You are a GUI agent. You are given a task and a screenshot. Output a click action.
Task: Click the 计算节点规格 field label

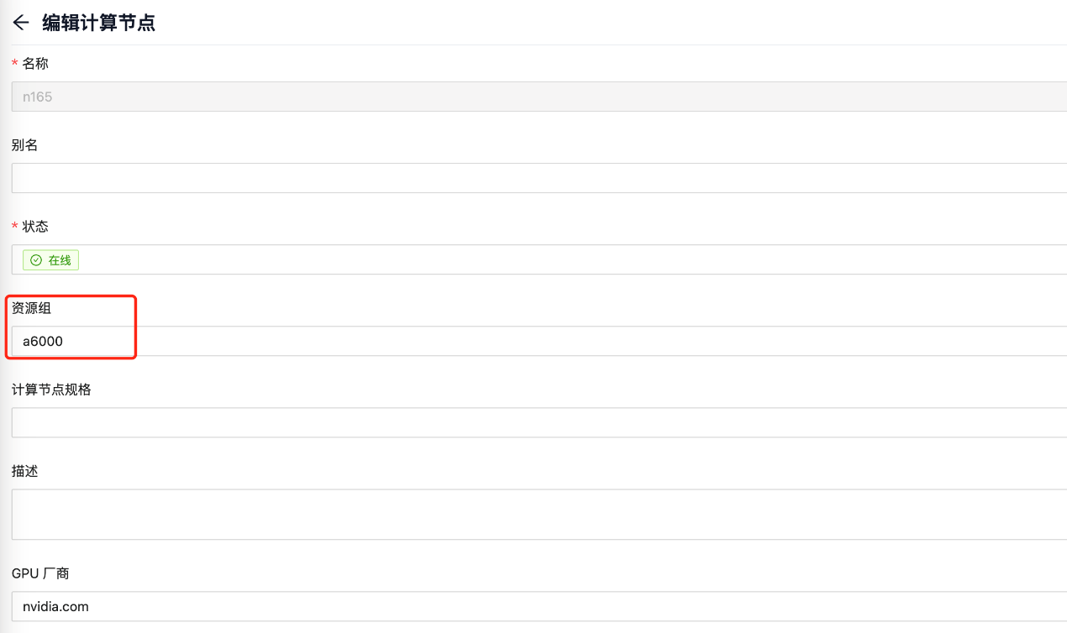51,390
